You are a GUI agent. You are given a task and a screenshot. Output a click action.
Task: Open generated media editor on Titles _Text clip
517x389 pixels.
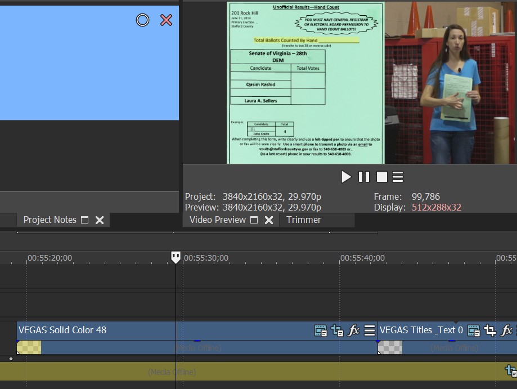(474, 330)
